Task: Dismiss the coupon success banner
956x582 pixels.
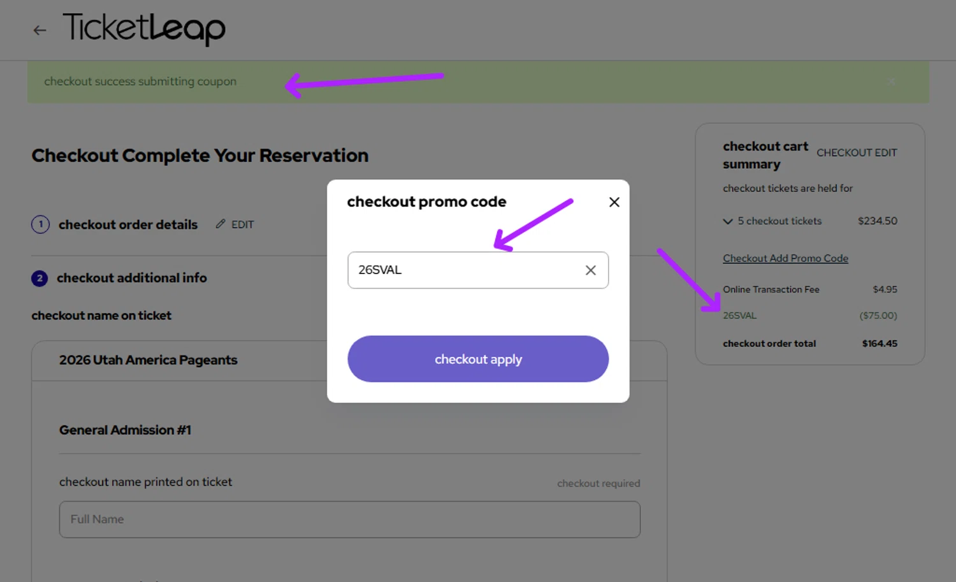Action: click(892, 82)
